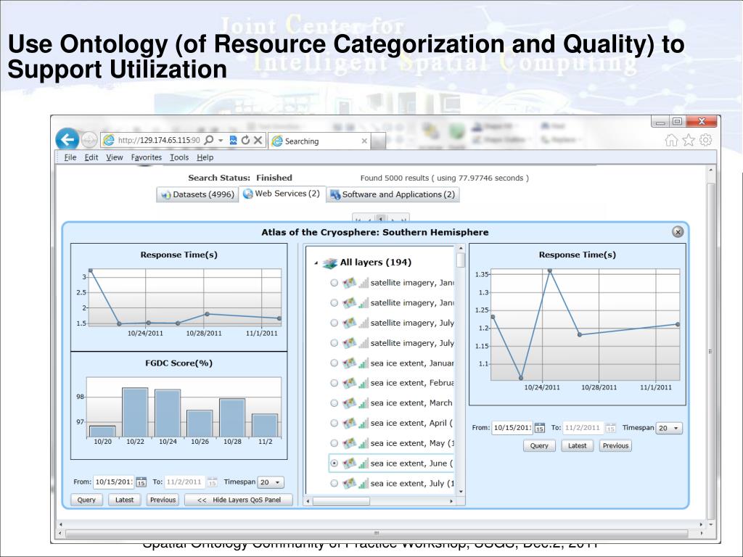Open the right Timespan dropdown
The image size is (743, 557).
tap(669, 428)
